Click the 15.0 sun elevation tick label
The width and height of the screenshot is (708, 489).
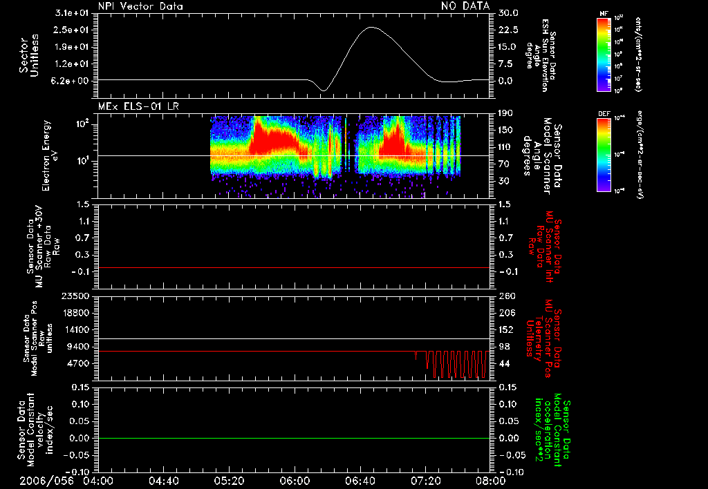[x=508, y=47]
